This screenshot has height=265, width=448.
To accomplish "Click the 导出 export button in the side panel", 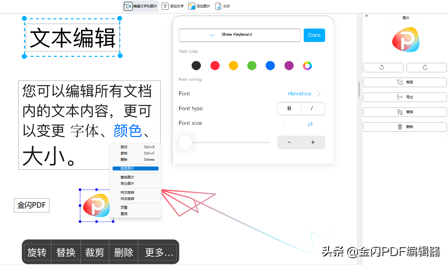I will [405, 97].
